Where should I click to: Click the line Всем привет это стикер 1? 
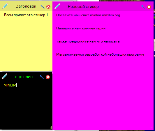click(26, 15)
